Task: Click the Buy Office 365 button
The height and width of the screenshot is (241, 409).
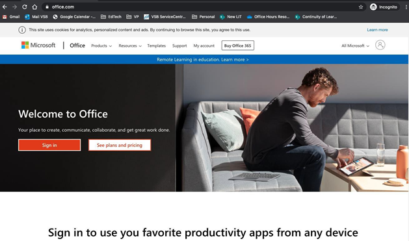Action: coord(237,45)
